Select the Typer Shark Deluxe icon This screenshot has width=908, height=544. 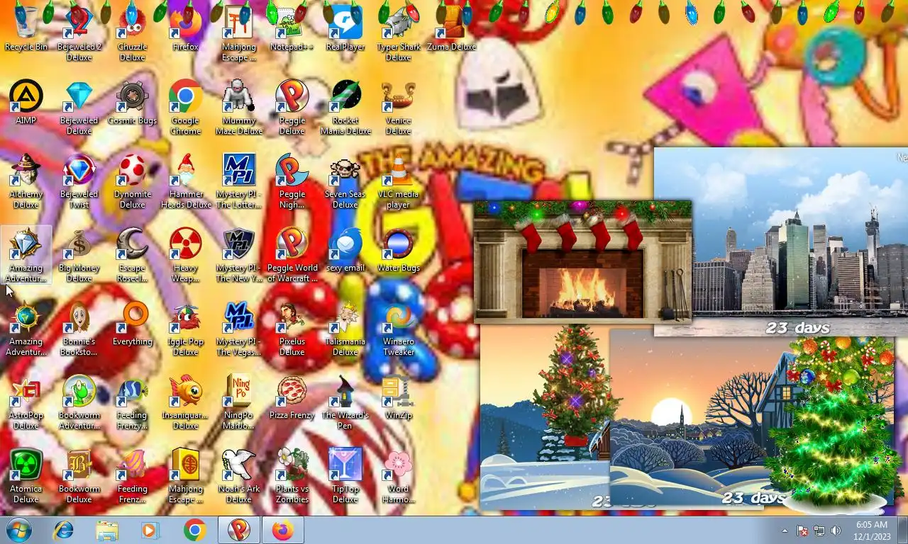(x=398, y=34)
